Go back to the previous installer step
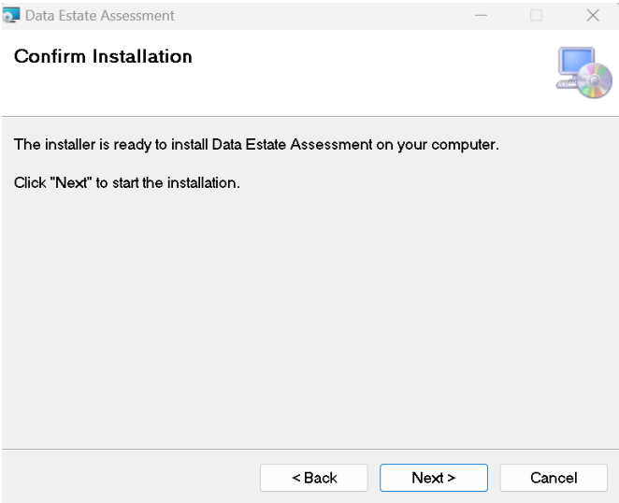 pos(314,478)
